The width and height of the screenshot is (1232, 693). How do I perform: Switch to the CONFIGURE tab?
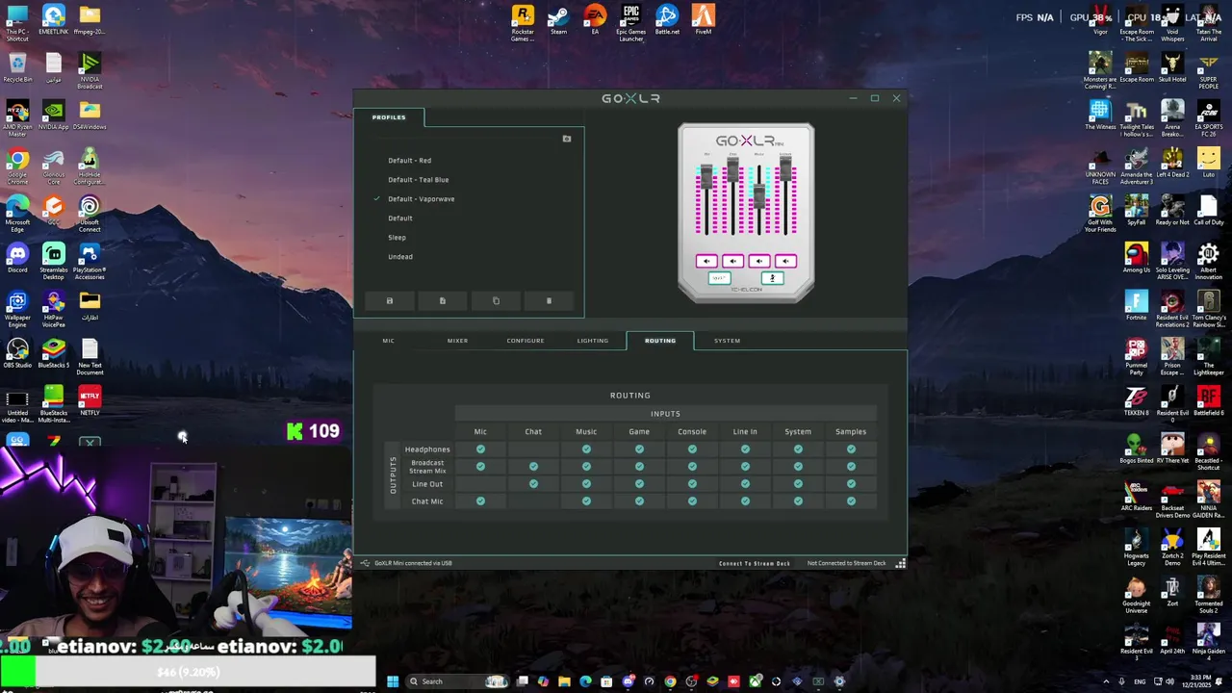click(x=526, y=341)
